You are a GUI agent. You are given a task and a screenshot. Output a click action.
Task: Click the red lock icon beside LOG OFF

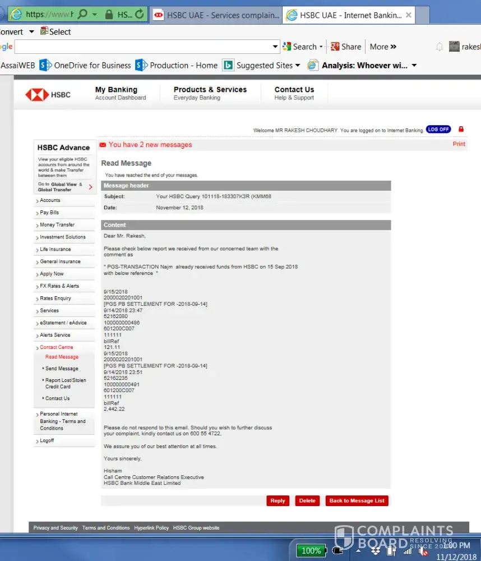[461, 129]
